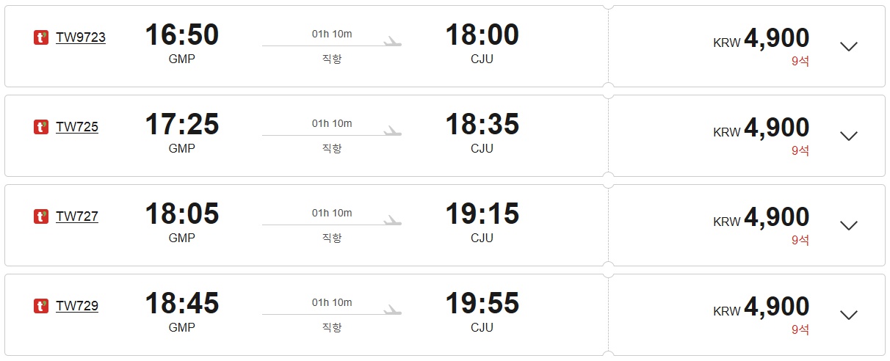Click the airplane icon on the 18:45 flight
The width and height of the screenshot is (890, 361).
tap(393, 310)
